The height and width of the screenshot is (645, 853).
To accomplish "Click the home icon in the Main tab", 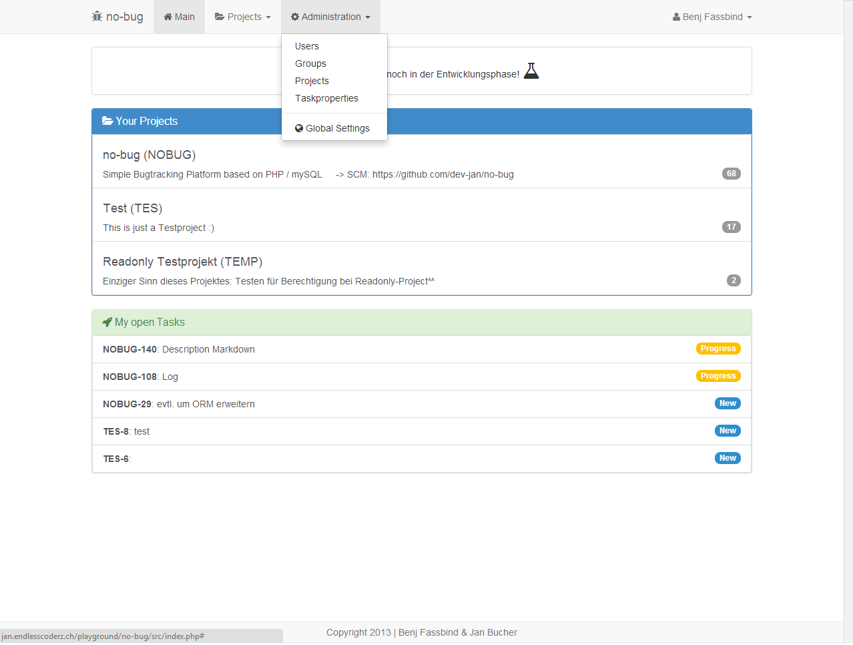I will pyautogui.click(x=168, y=17).
